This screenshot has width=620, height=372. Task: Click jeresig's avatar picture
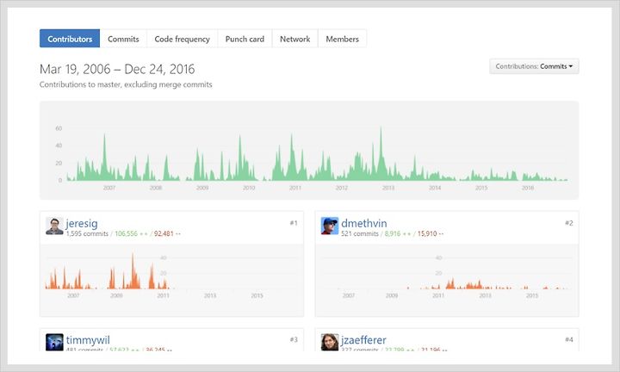(x=54, y=226)
